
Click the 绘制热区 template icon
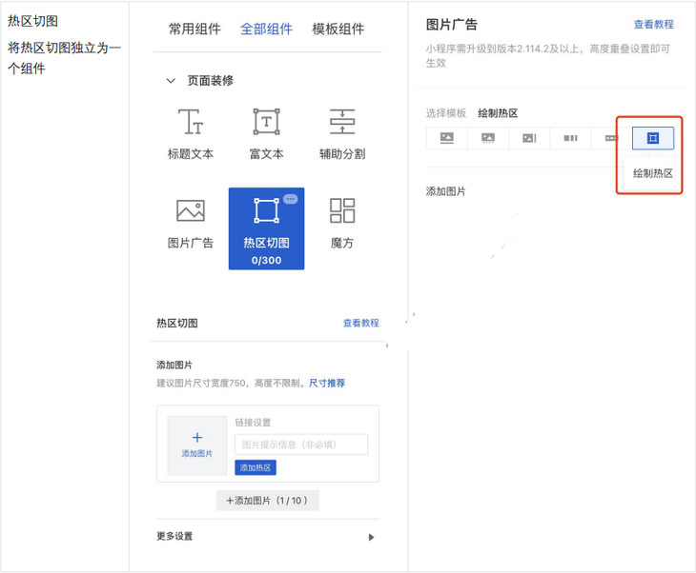coord(653,138)
